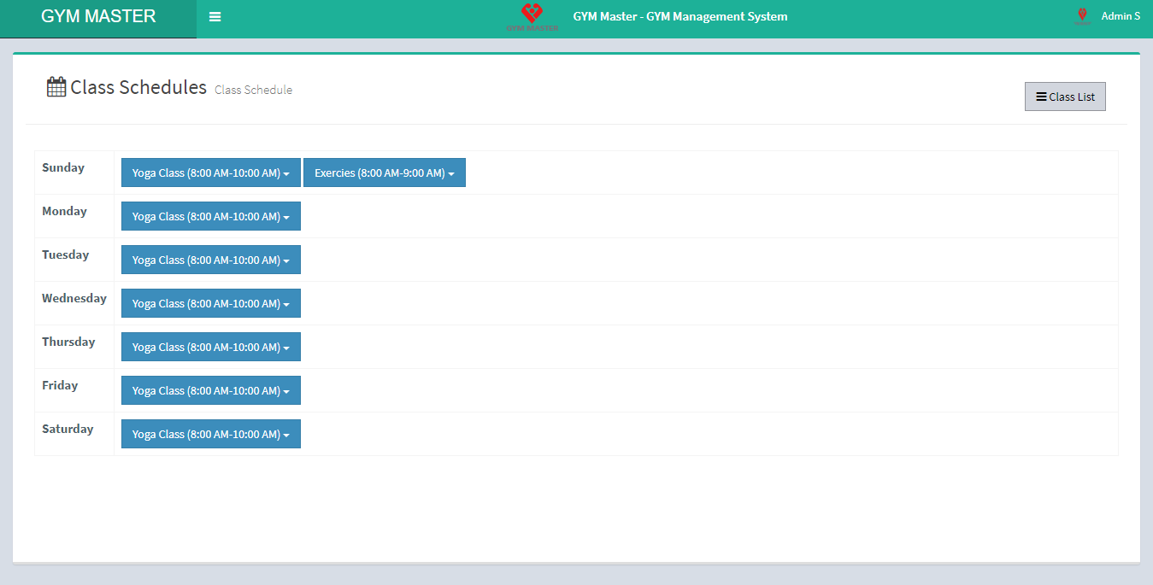Viewport: 1153px width, 585px height.
Task: Click the Class Schedules page heading
Action: pos(138,87)
